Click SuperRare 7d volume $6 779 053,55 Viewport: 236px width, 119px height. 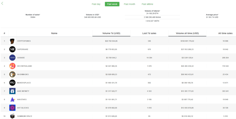111,49
